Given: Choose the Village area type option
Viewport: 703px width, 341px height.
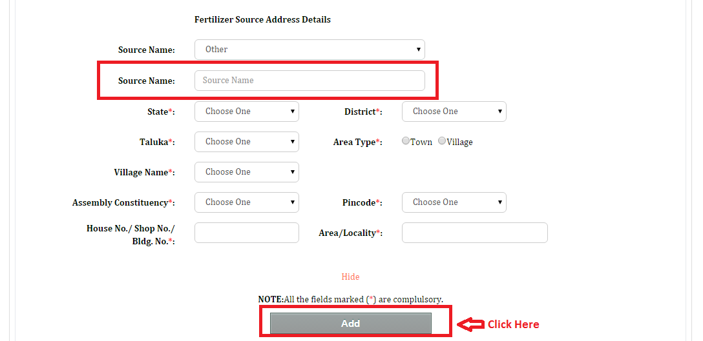Looking at the screenshot, I should pyautogui.click(x=442, y=141).
